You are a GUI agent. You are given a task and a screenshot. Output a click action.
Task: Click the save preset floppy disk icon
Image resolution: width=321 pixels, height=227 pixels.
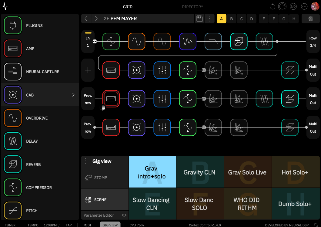[199, 19]
